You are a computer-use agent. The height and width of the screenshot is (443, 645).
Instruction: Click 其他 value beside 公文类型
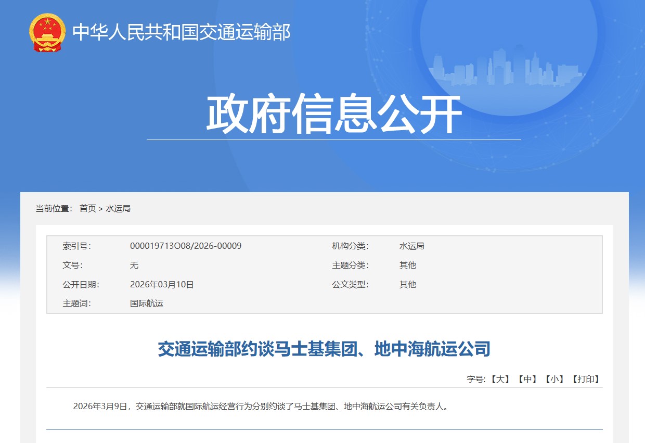click(407, 284)
